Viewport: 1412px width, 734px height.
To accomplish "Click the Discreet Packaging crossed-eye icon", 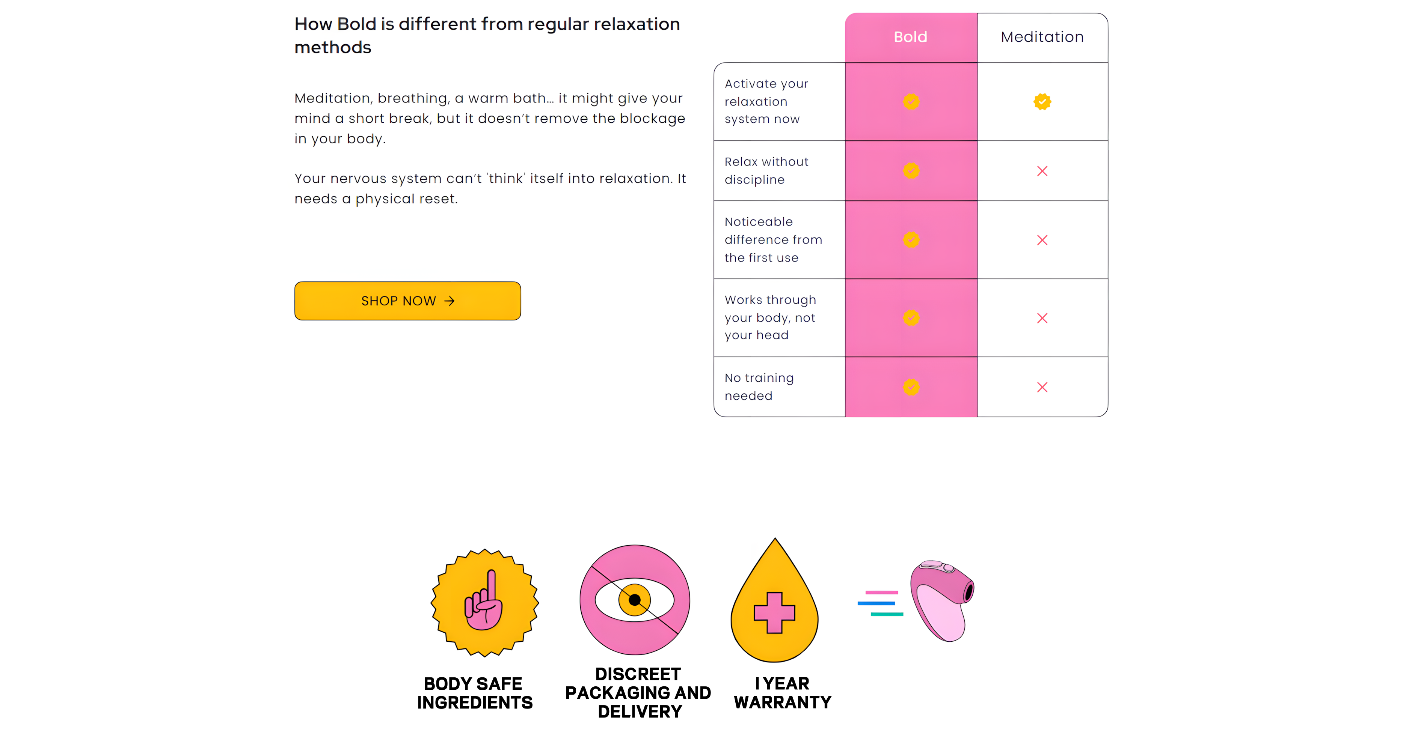I will point(635,600).
